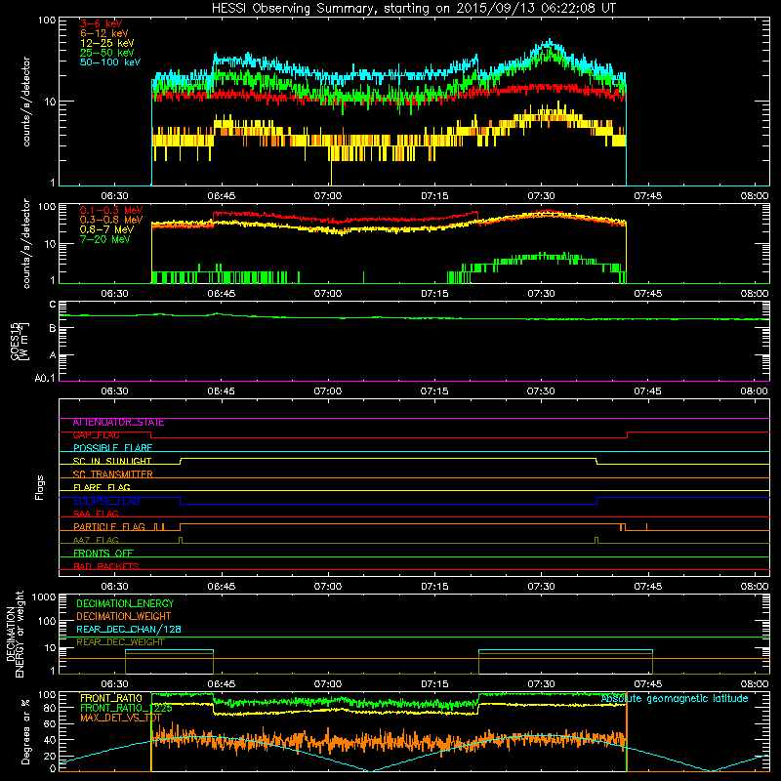Click the 07:30 time tick below GOES15 panel
The height and width of the screenshot is (781, 781).
tap(541, 391)
